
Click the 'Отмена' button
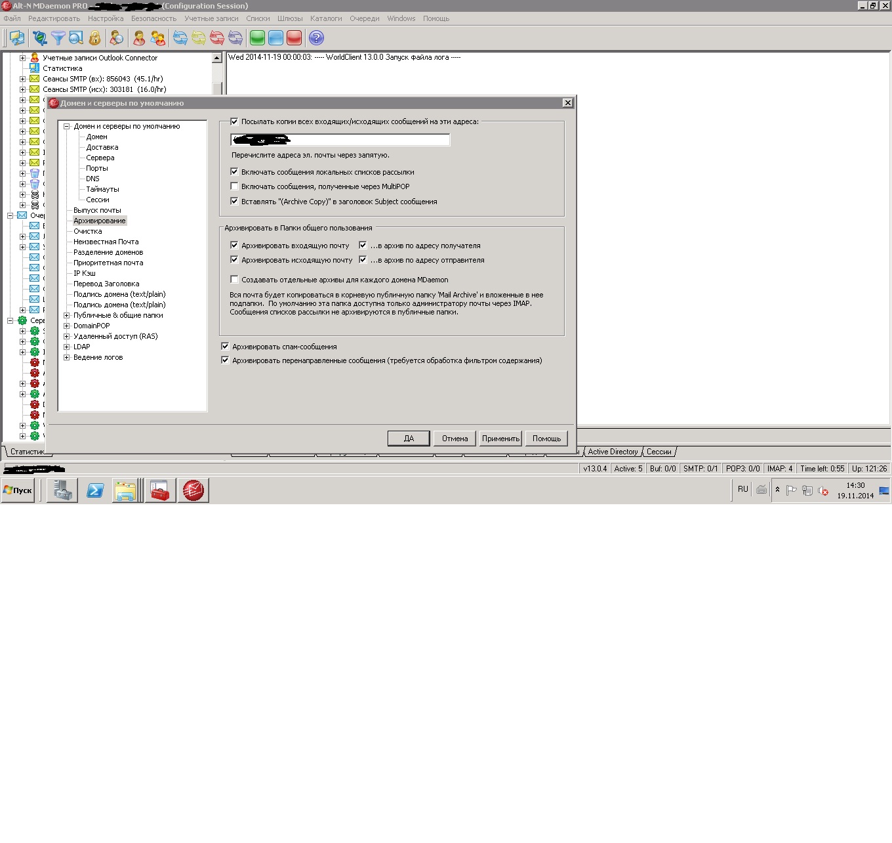click(x=455, y=439)
